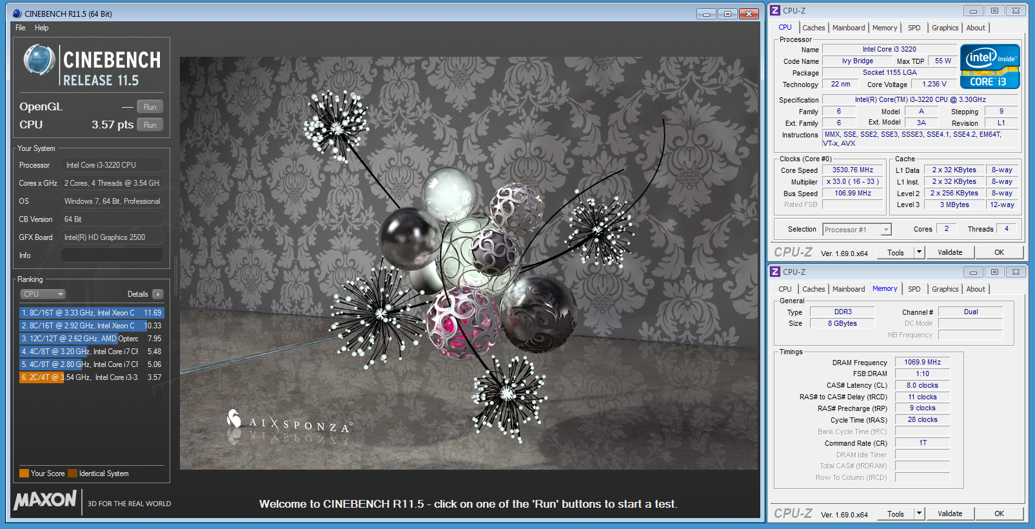
Task: Switch to SPD tab in bottom CPU-Z
Action: [914, 289]
